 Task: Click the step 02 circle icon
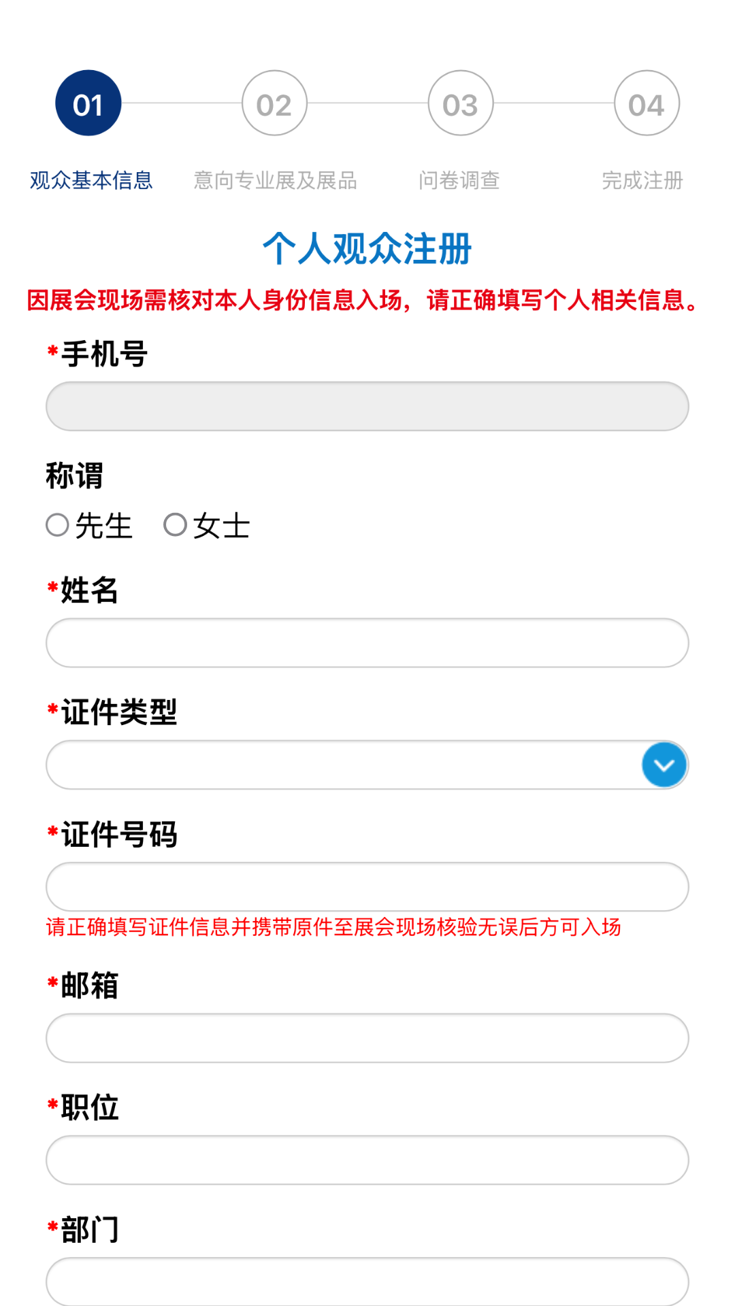[274, 103]
